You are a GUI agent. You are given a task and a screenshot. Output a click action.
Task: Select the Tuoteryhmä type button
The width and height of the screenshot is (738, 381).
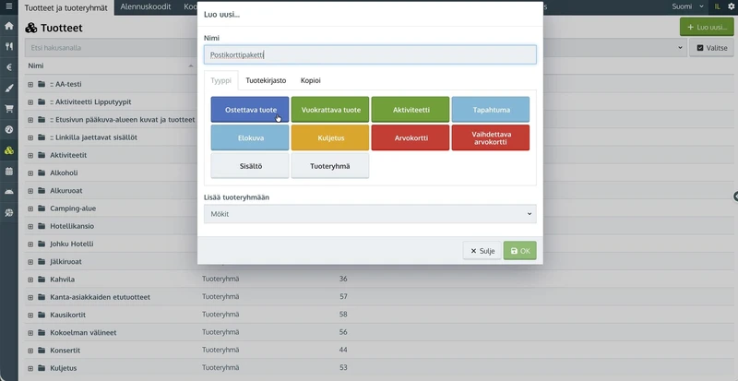tap(330, 166)
